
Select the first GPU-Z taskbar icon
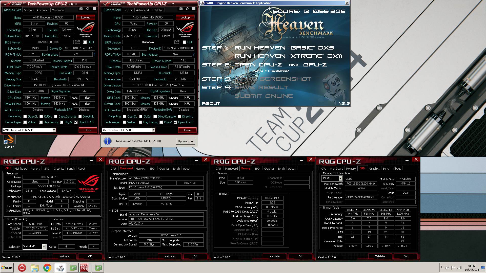coord(73,268)
